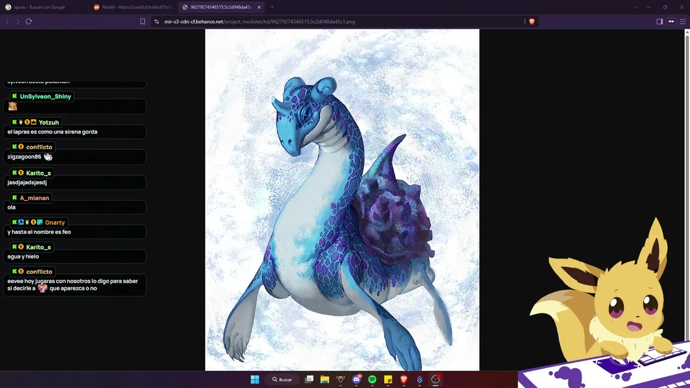Click message 'y hasta el nombre es feo'
The image size is (690, 388).
(39, 232)
